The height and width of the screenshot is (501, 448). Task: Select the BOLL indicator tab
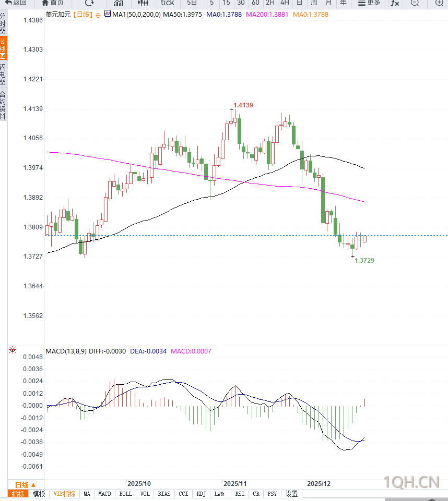click(126, 494)
